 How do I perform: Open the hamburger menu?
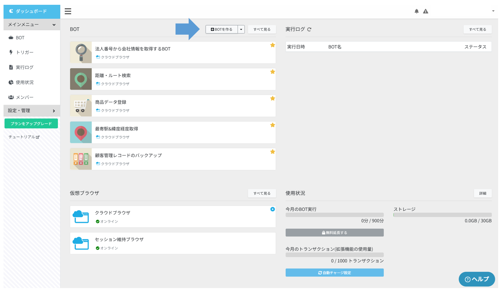point(68,11)
